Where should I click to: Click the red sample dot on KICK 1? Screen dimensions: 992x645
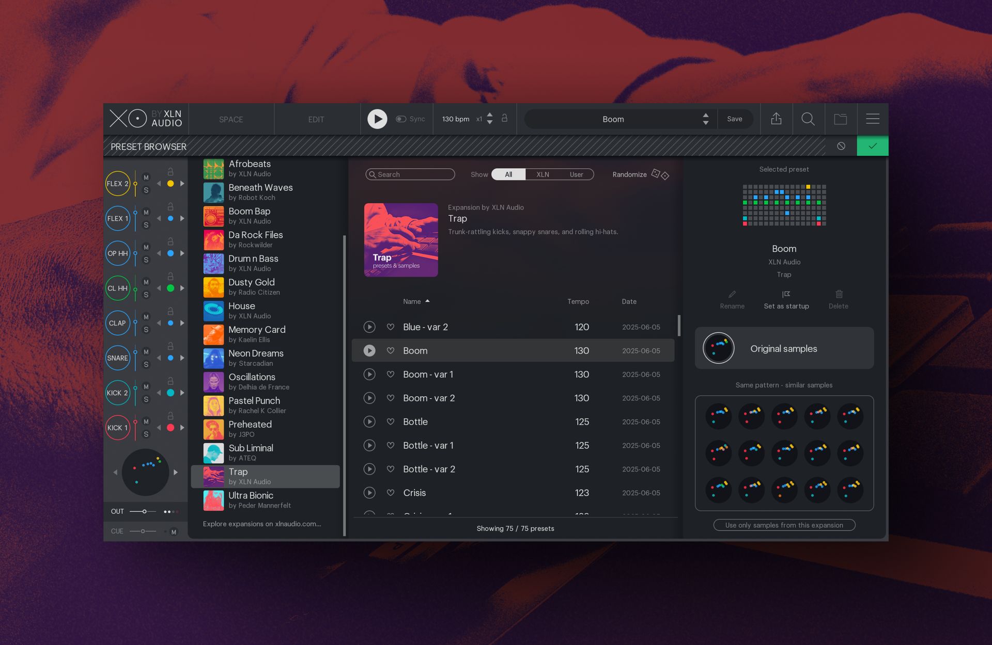(x=171, y=428)
